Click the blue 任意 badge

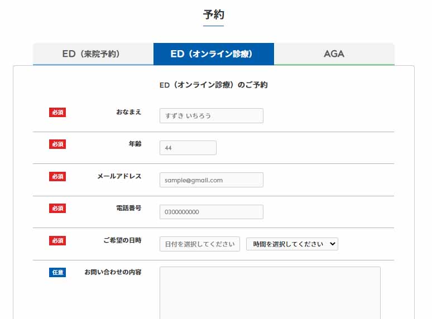(x=57, y=273)
